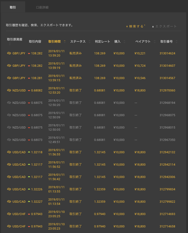Image resolution: width=188 pixels, height=233 pixels.
Task: Click the 検索する filter button
Action: click(x=135, y=27)
